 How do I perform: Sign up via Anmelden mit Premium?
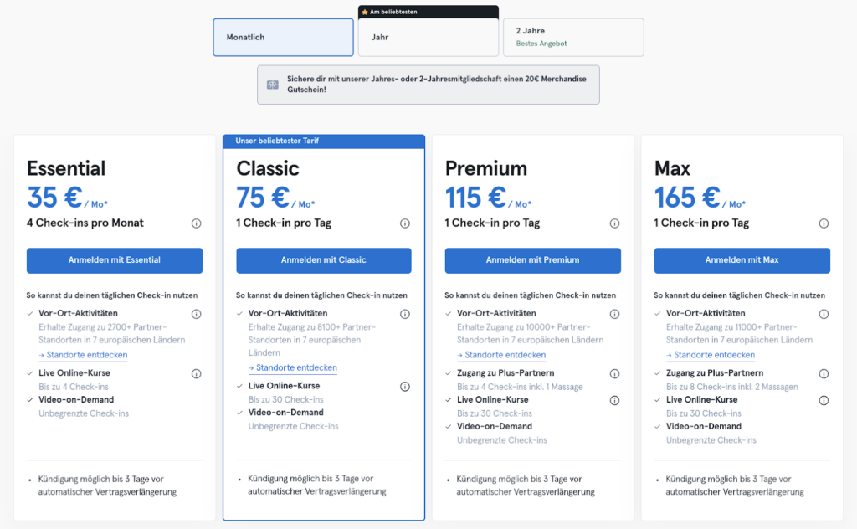point(532,260)
